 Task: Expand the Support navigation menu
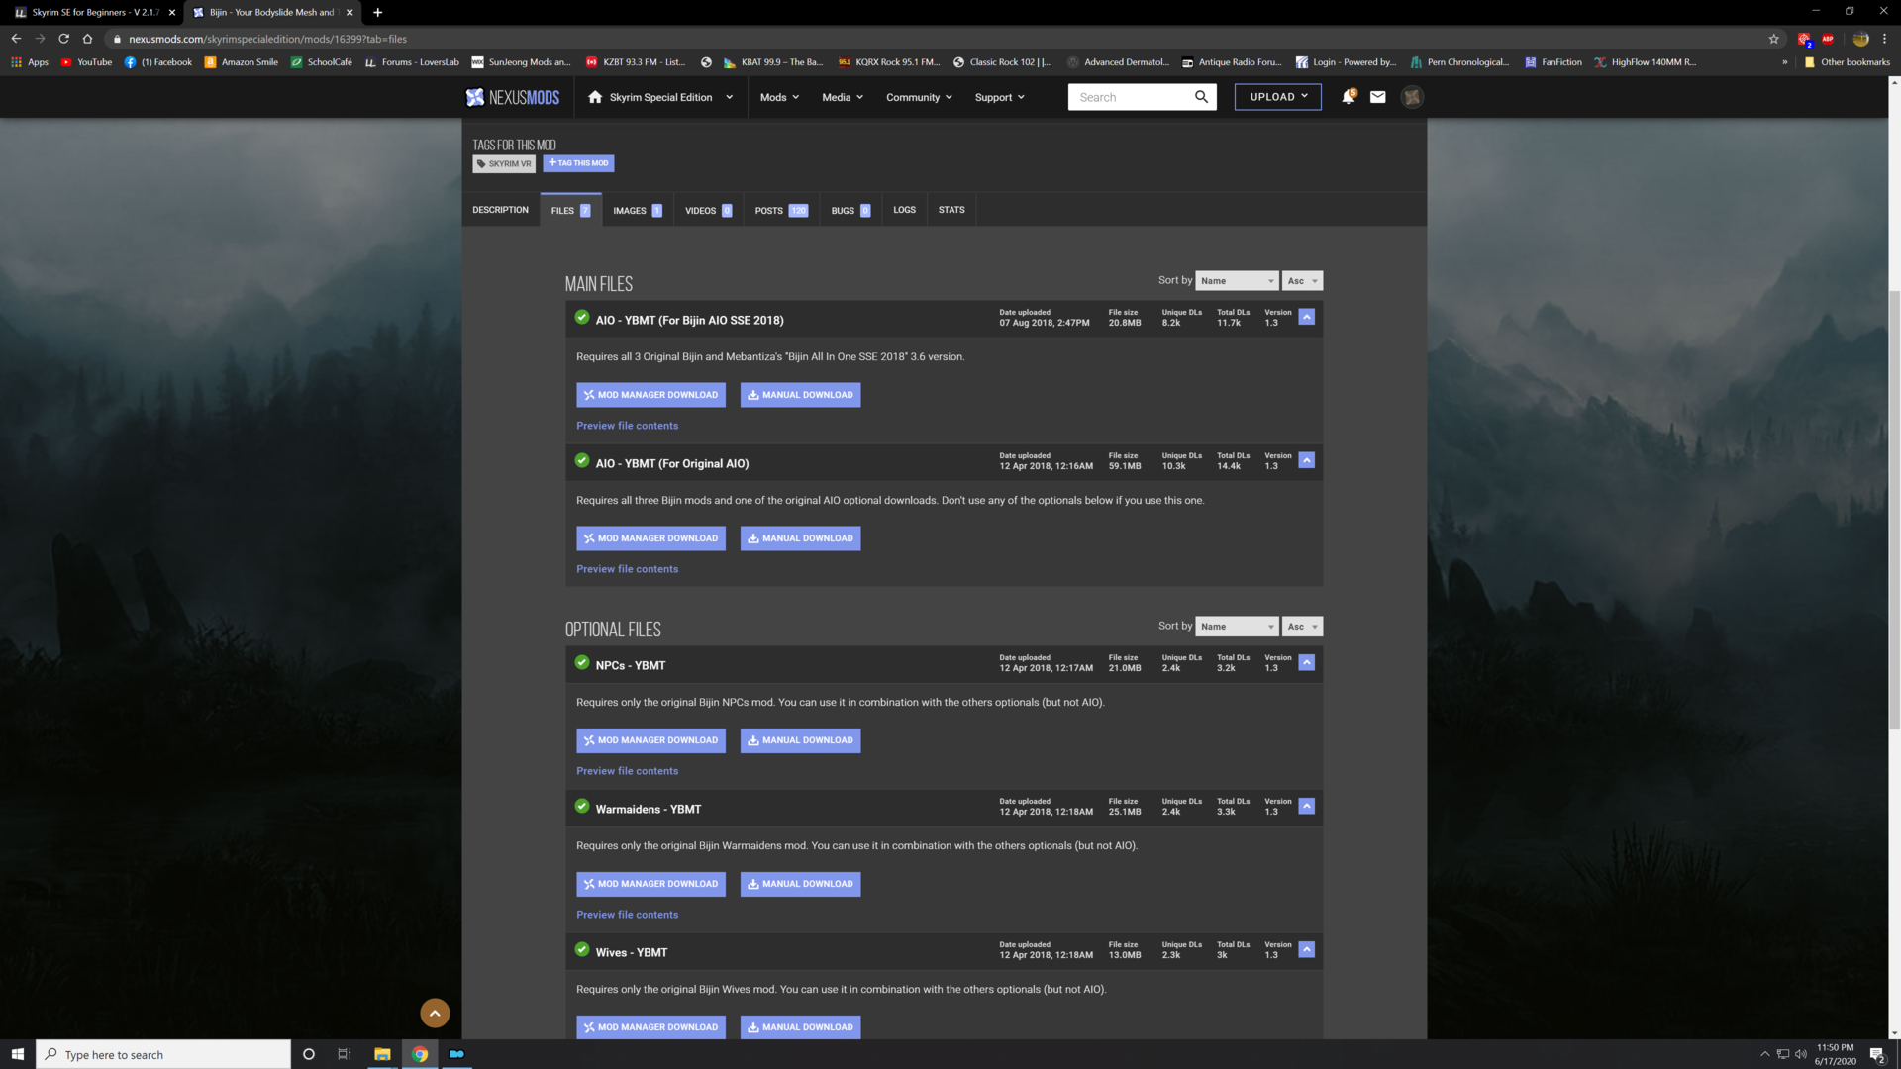point(1000,97)
